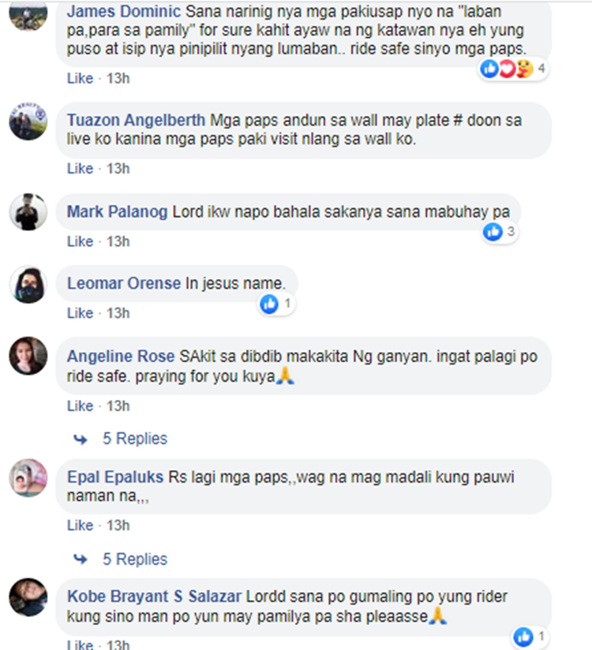The image size is (592, 650).
Task: Click Epal Epaluks' avatar image
Action: coord(28,477)
